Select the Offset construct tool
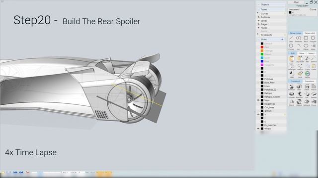 click(307, 87)
